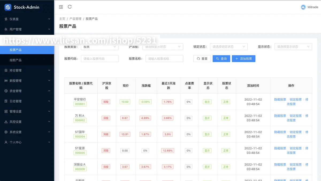Image resolution: width=321 pixels, height=181 pixels.
Task: Click 隐藏股票 for 深振业A row
Action: pyautogui.click(x=280, y=165)
